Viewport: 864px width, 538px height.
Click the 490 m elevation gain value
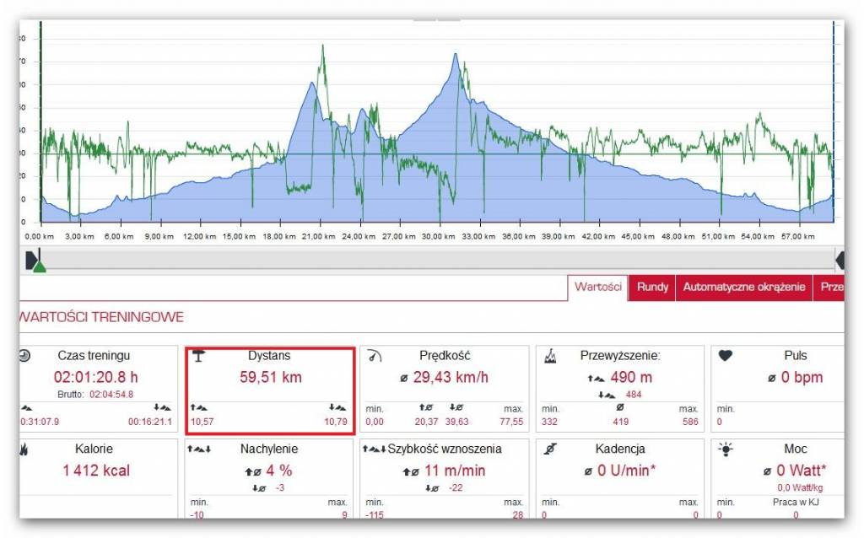[x=631, y=377]
